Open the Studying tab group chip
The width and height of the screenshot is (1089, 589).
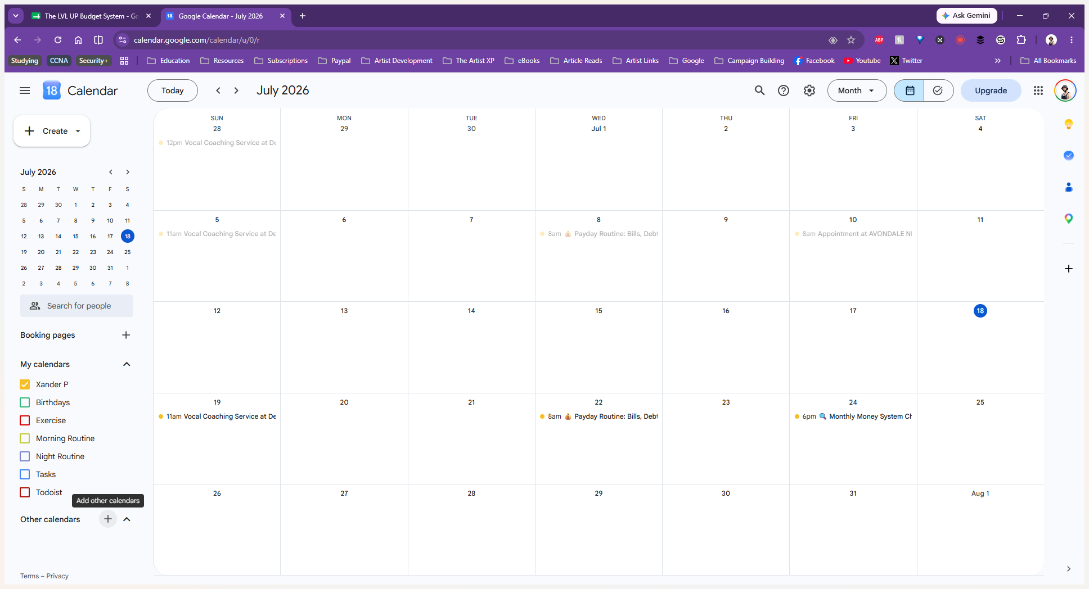pos(25,61)
